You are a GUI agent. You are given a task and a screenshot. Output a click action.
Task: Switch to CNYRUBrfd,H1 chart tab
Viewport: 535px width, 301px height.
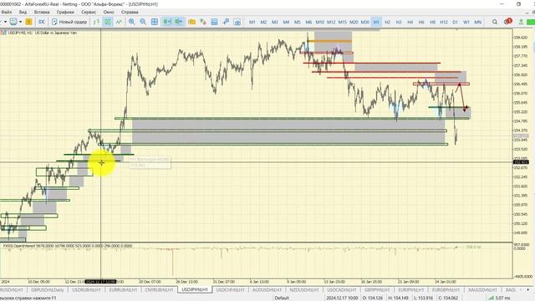159,290
